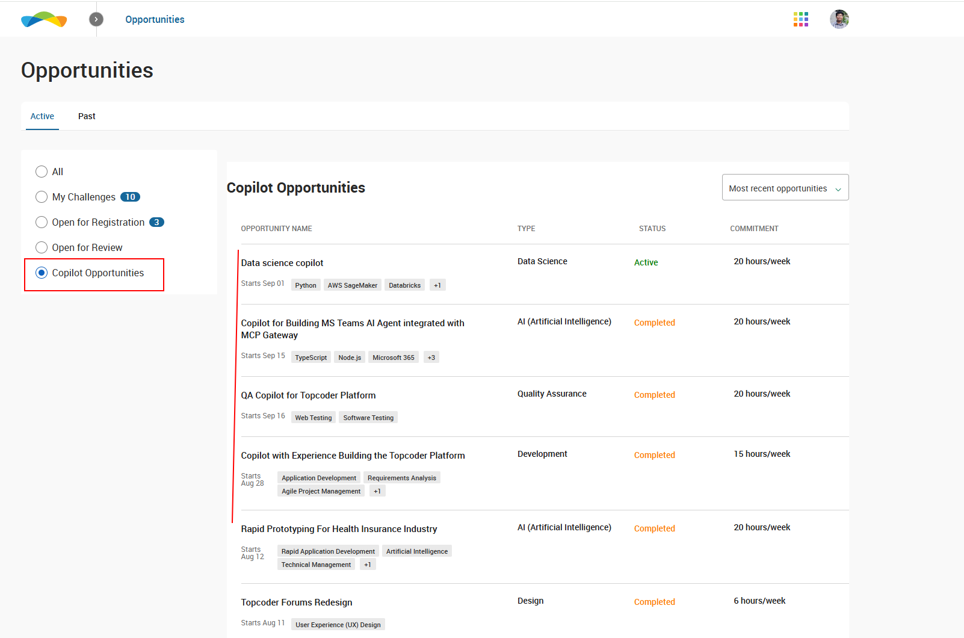Click the Python skill tag
The height and width of the screenshot is (638, 964).
[306, 285]
